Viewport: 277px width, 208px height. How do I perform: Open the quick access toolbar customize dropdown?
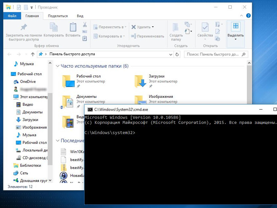pos(32,7)
